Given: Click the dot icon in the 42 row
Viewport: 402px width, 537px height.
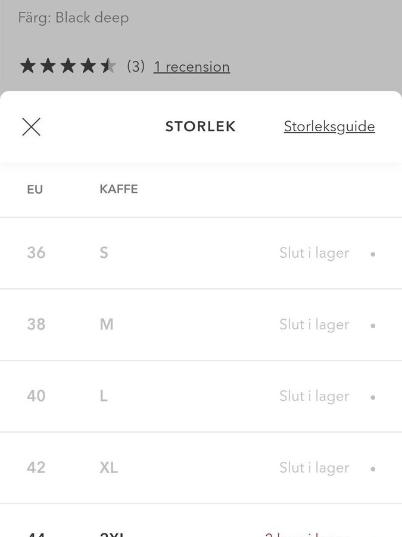Looking at the screenshot, I should pos(373,469).
